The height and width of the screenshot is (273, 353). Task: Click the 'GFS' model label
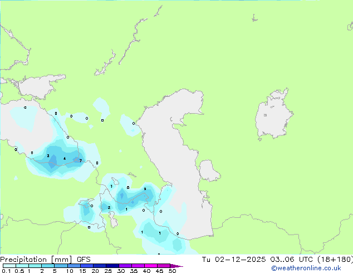(84, 260)
